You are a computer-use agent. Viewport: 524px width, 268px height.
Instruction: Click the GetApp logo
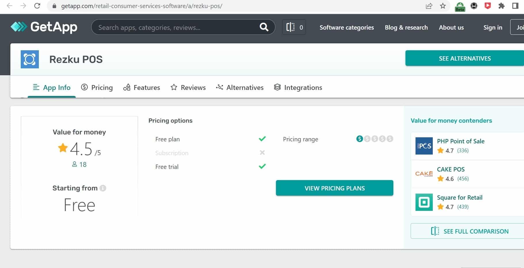pos(44,27)
